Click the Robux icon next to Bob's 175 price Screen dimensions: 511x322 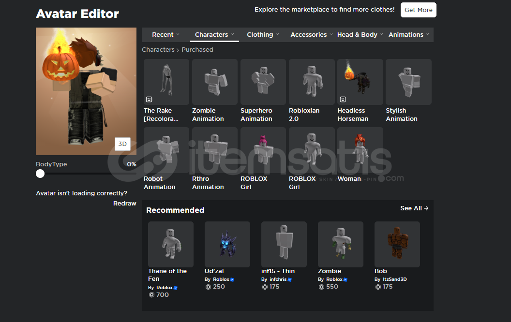pyautogui.click(x=378, y=287)
